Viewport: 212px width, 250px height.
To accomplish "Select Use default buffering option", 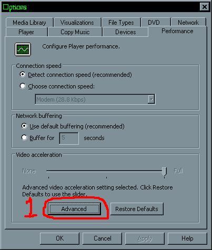I will click(24, 126).
